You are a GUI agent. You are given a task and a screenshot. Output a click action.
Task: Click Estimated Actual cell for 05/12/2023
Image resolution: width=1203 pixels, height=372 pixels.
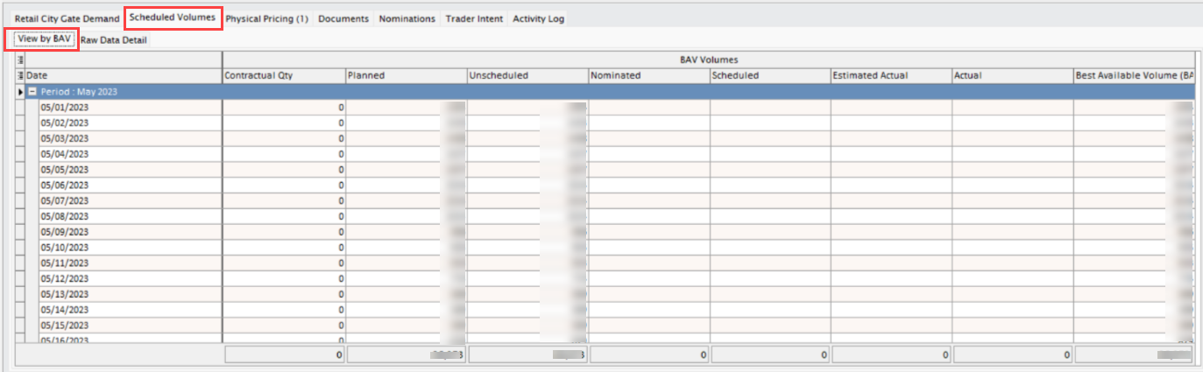(891, 279)
